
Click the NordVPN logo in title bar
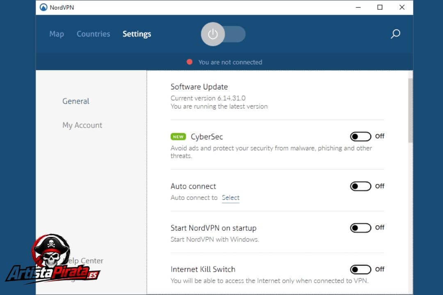(43, 7)
